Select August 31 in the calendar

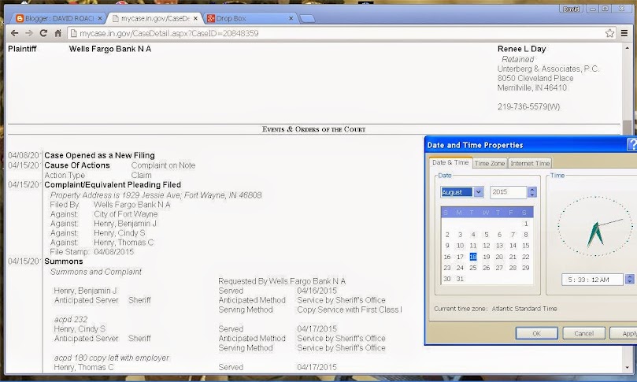tap(460, 279)
